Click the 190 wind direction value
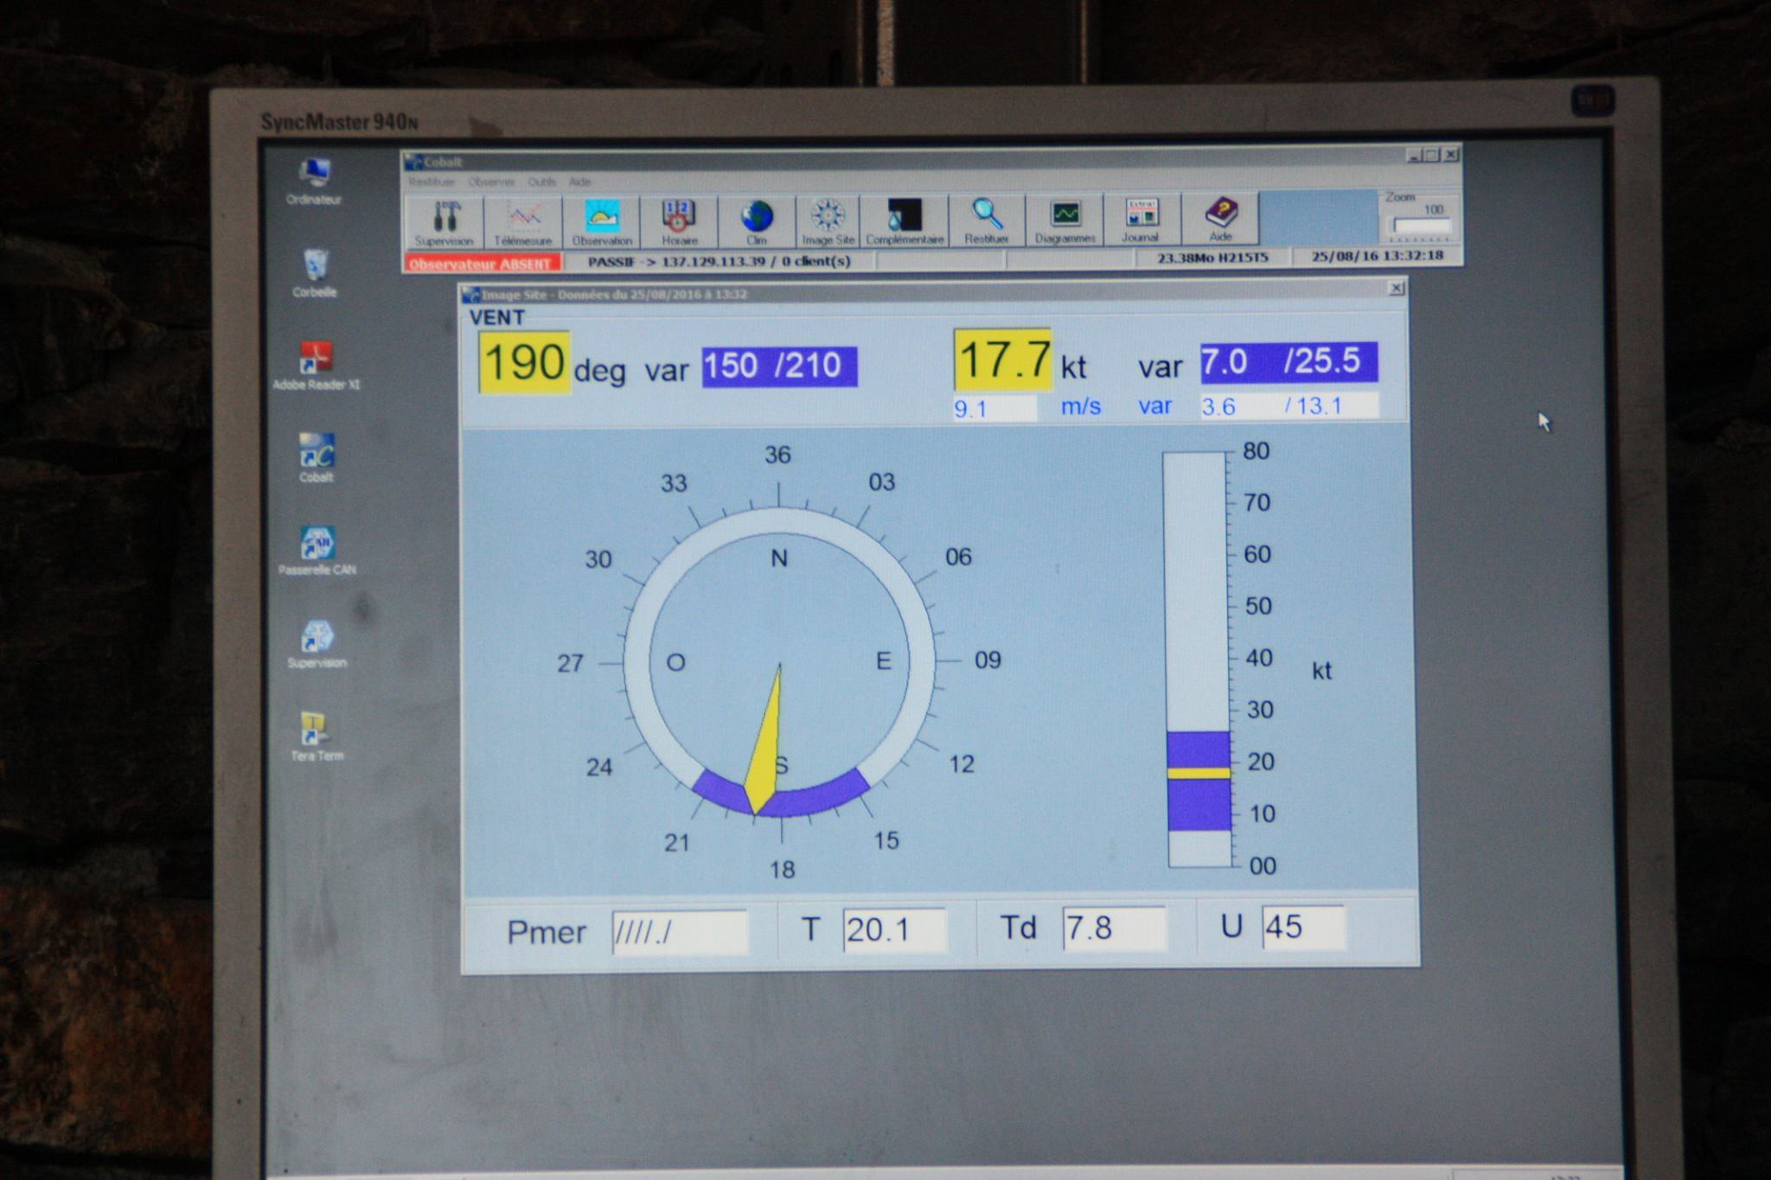Screen dimensions: 1771x1180 [524, 361]
